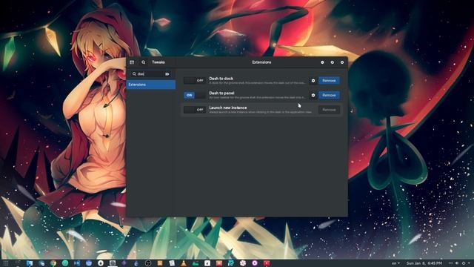Open the clock showing Sun Jan 8
The height and width of the screenshot is (267, 474).
pyautogui.click(x=424, y=263)
